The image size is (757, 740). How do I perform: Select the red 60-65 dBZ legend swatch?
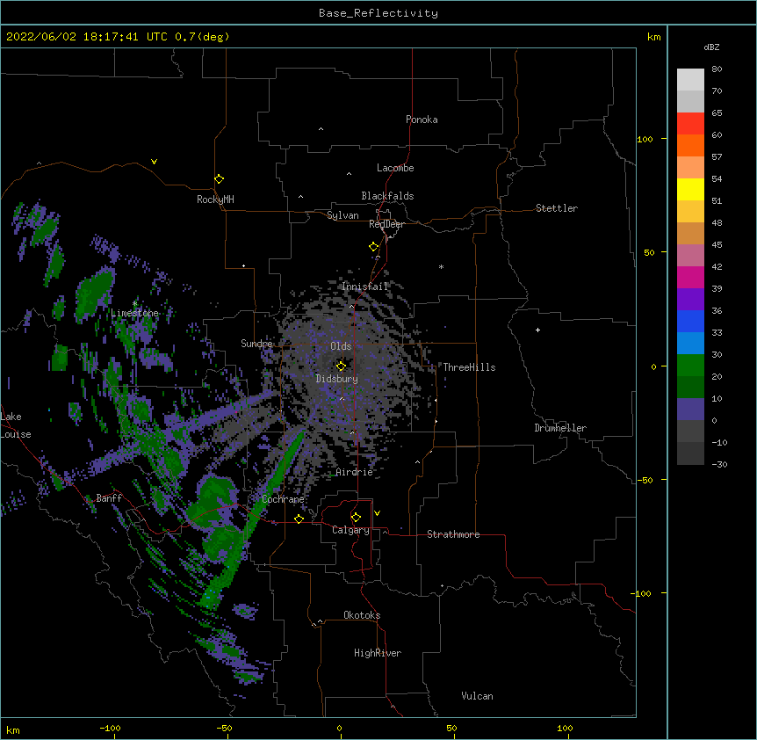pyautogui.click(x=690, y=124)
